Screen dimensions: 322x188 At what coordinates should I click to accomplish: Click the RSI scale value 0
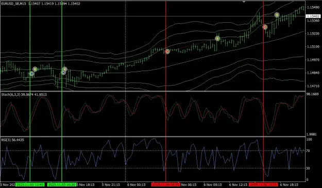pyautogui.click(x=307, y=180)
